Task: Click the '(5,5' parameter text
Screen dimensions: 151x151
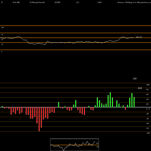Action: click(78, 2)
